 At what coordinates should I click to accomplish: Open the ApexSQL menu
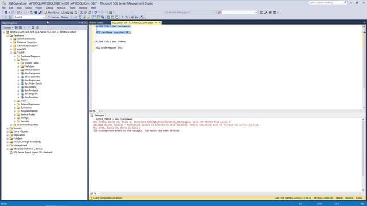click(x=61, y=7)
